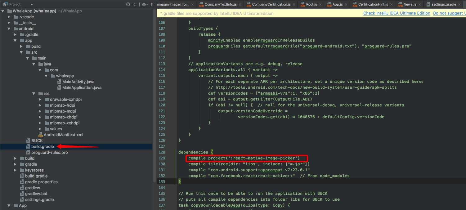Expand drawable-xxhdpi folder arrow
Viewport: 466px width, 210px height.
tap(40, 99)
